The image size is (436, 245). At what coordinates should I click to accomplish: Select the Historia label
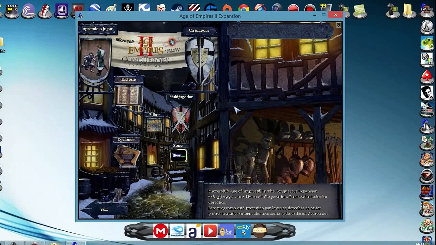pyautogui.click(x=129, y=79)
